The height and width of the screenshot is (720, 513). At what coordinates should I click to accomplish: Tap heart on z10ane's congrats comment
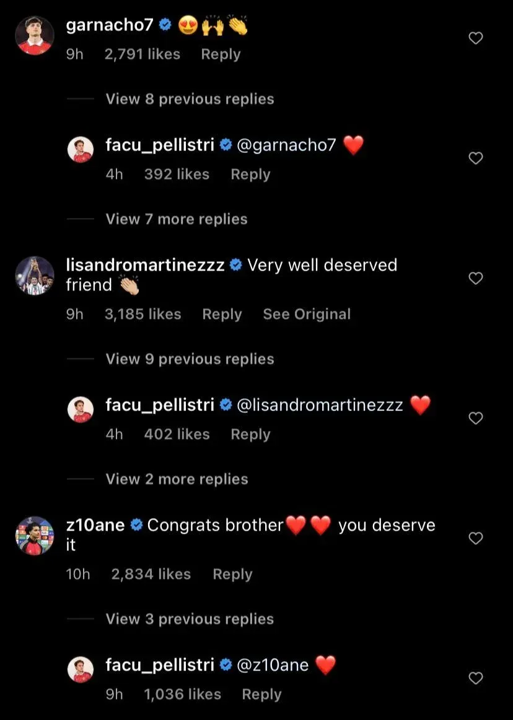pyautogui.click(x=475, y=539)
